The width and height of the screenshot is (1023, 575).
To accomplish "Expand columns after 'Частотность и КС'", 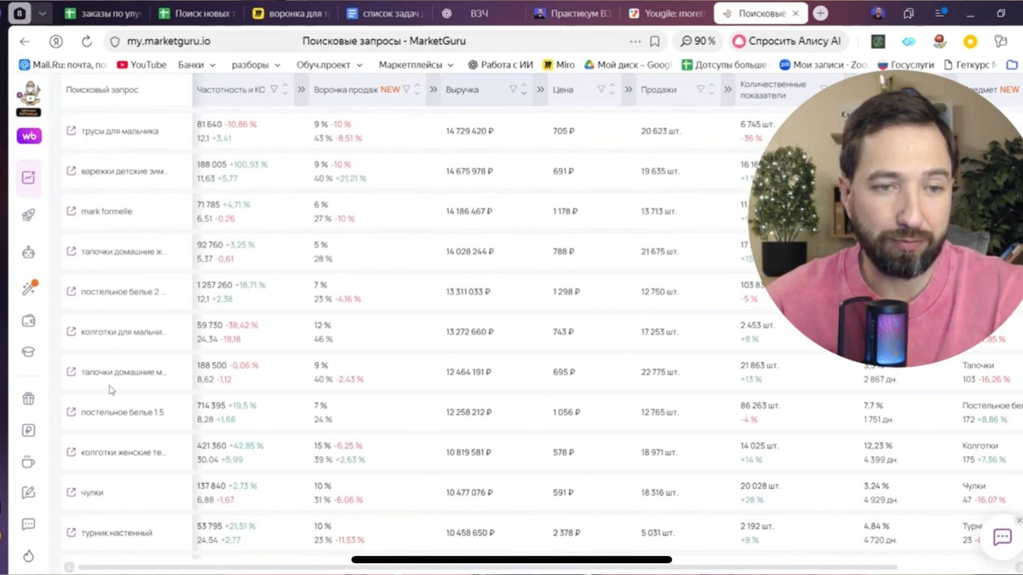I will 302,89.
